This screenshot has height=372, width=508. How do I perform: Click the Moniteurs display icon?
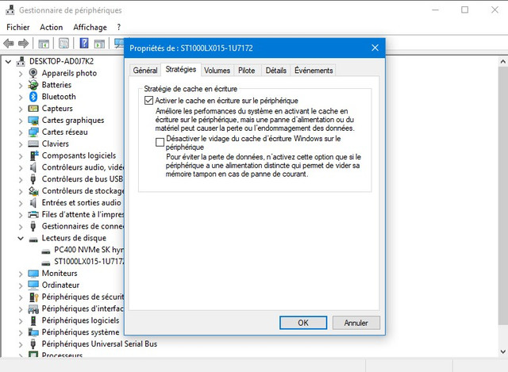point(33,274)
